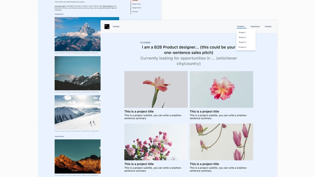This screenshot has width=315, height=177.
Task: Open Contact in the right-hand navigation
Action: [x=268, y=27]
